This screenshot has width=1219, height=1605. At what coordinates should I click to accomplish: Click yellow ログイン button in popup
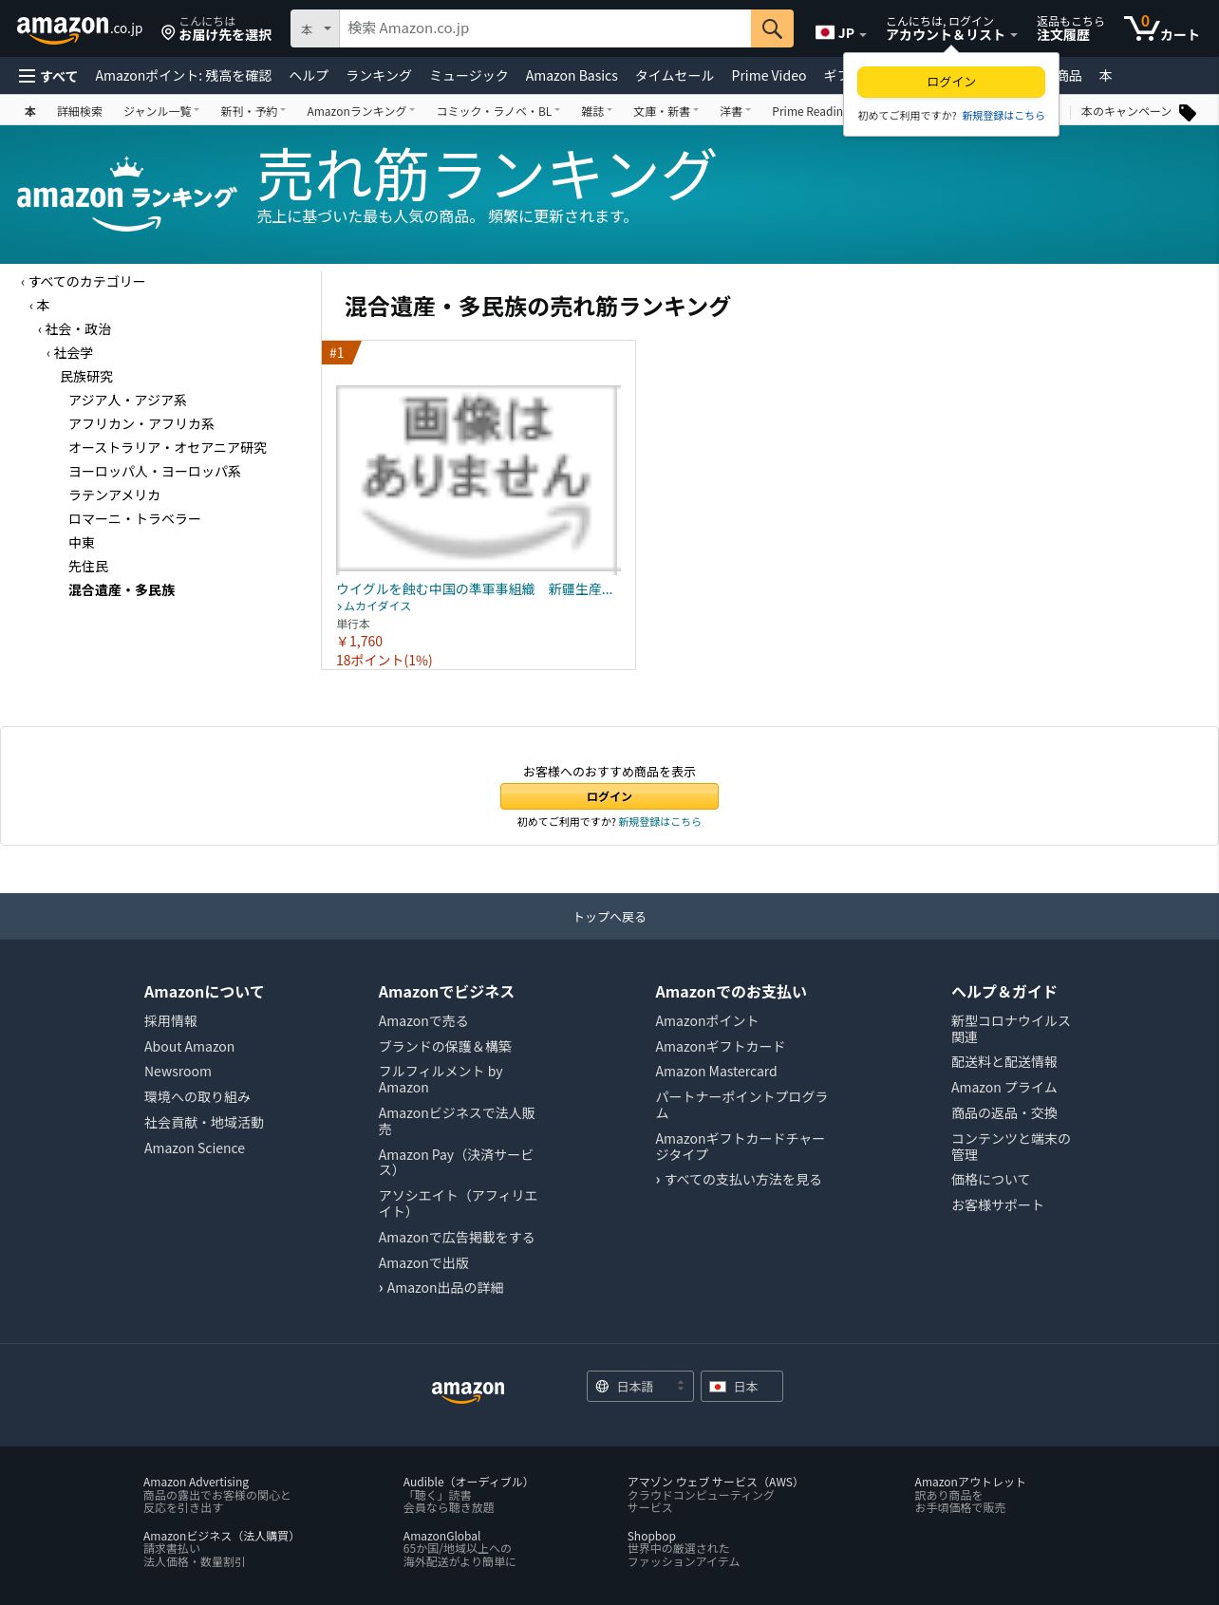[951, 82]
